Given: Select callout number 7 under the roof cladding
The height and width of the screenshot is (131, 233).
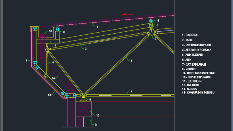Looking at the screenshot, I should click(98, 27).
